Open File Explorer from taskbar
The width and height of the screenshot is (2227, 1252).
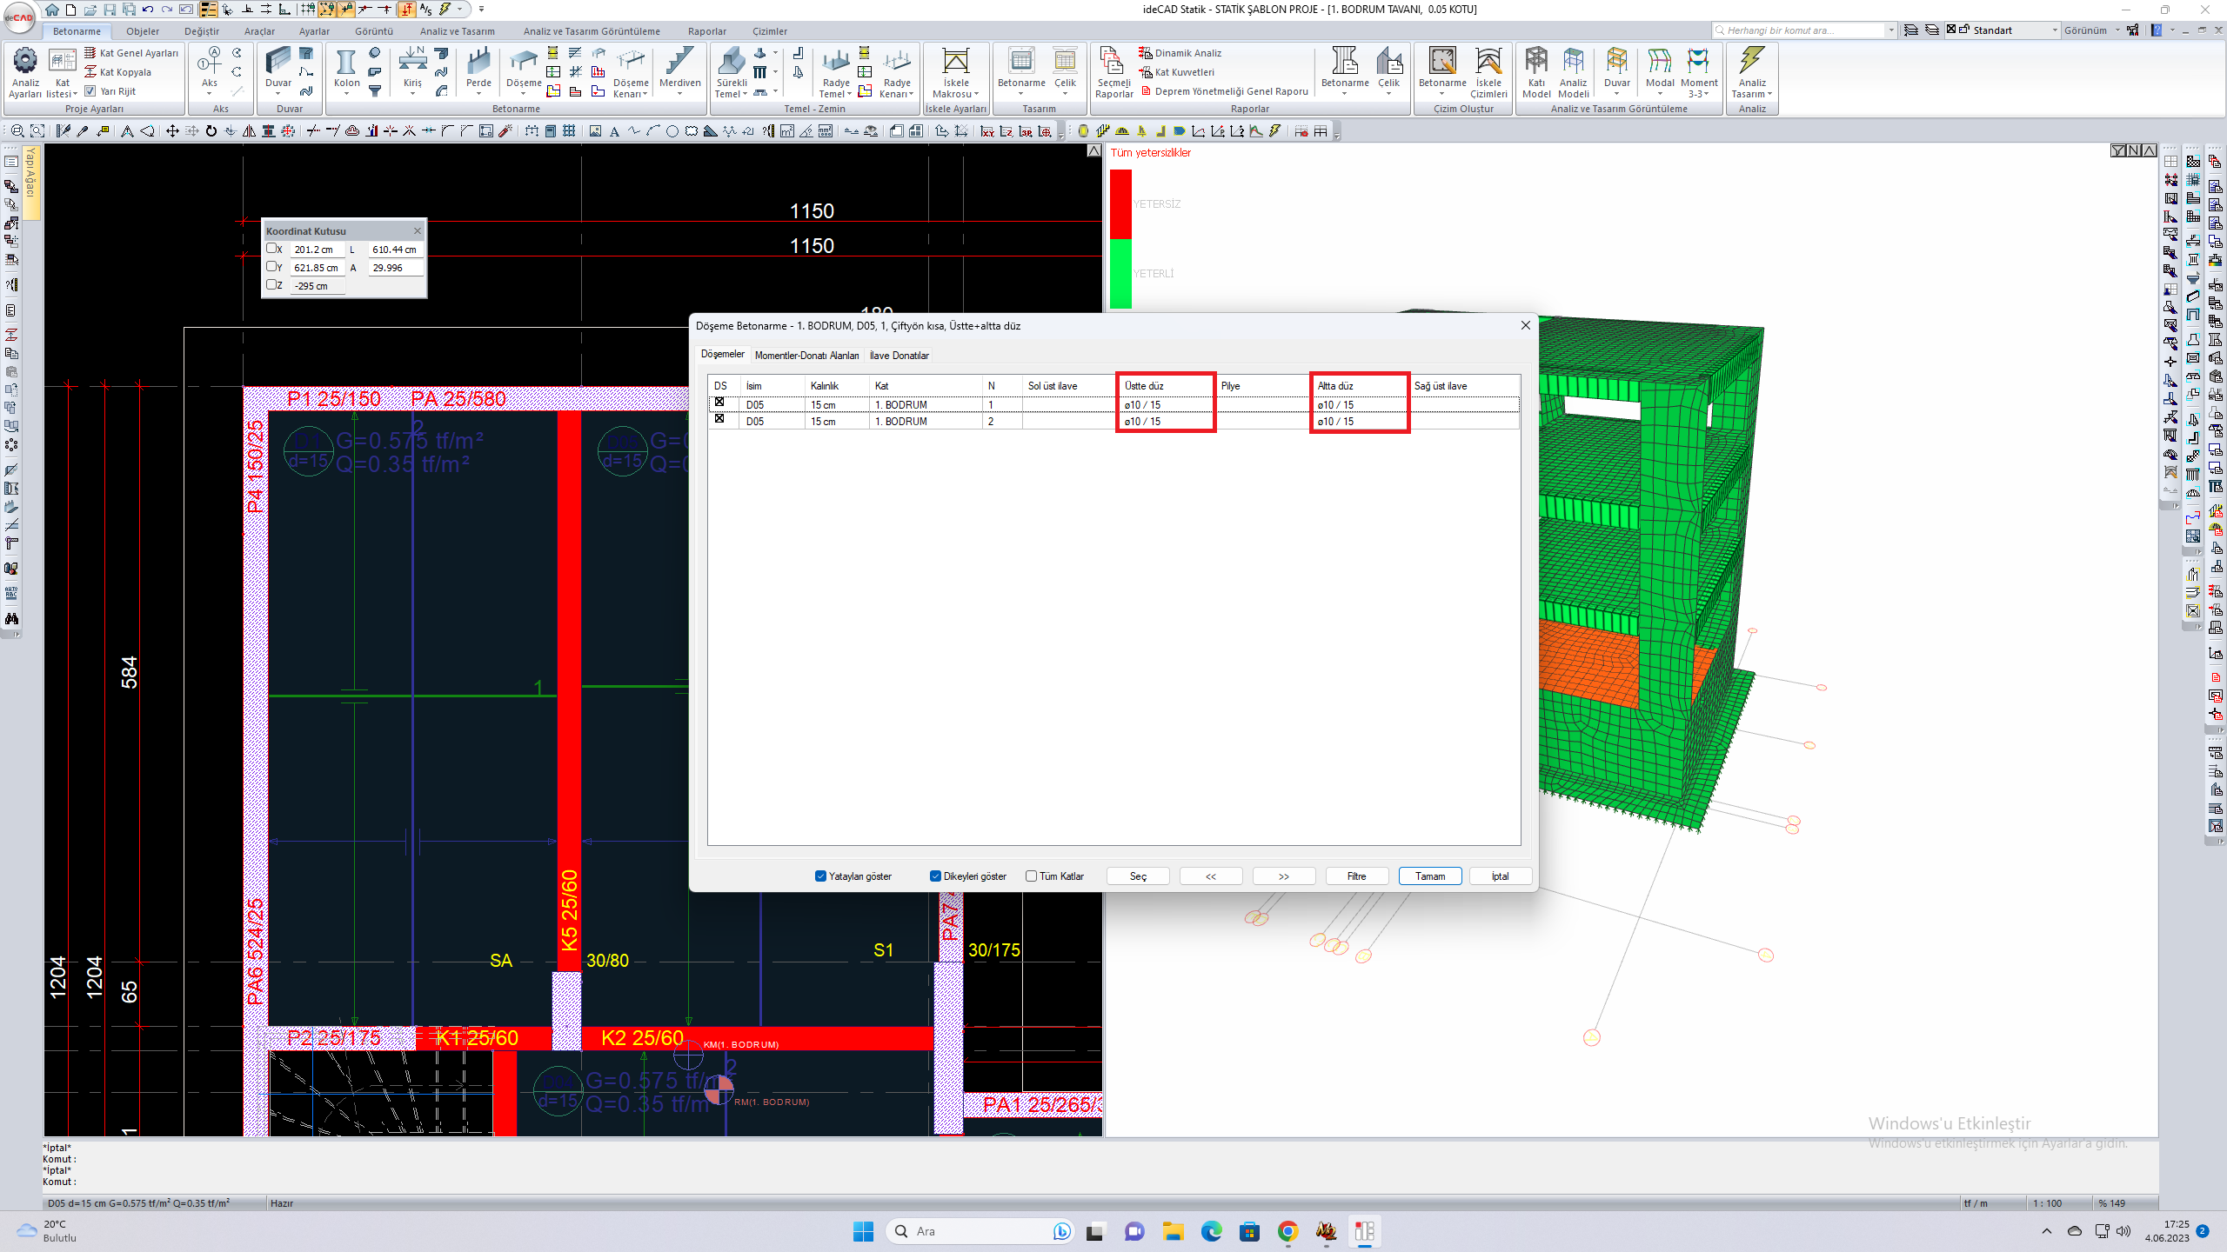(1173, 1231)
